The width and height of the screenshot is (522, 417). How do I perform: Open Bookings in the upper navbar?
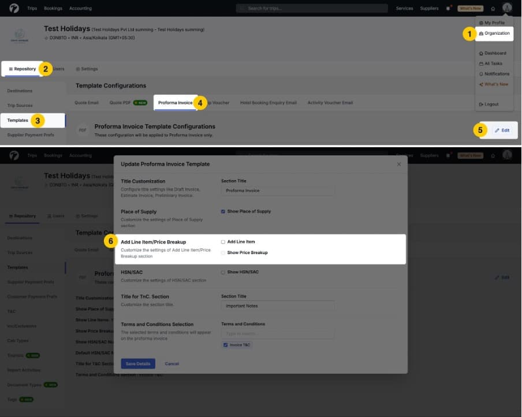coord(53,8)
